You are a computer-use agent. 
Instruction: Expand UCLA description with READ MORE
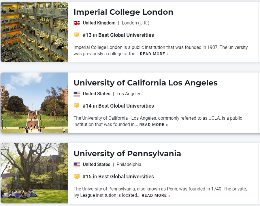[153, 125]
